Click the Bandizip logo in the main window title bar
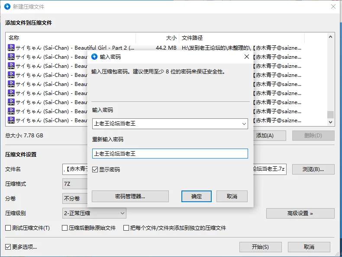The image size is (342, 257). [7, 6]
